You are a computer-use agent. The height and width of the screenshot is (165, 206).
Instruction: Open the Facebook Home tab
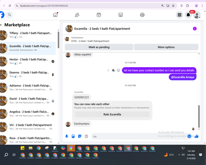click(x=55, y=15)
